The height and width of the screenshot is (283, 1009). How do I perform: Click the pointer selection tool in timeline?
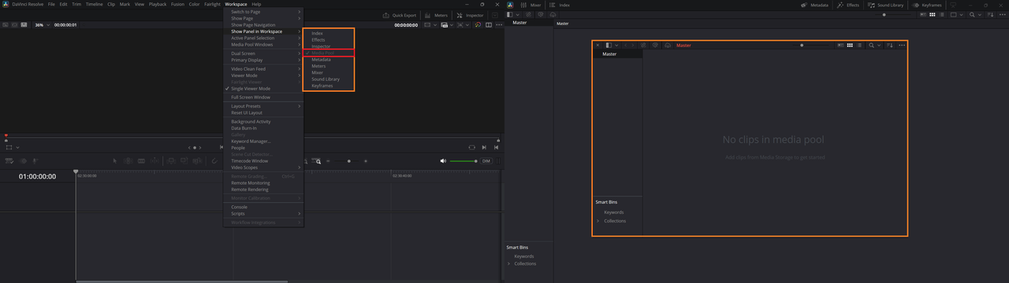[x=115, y=160]
